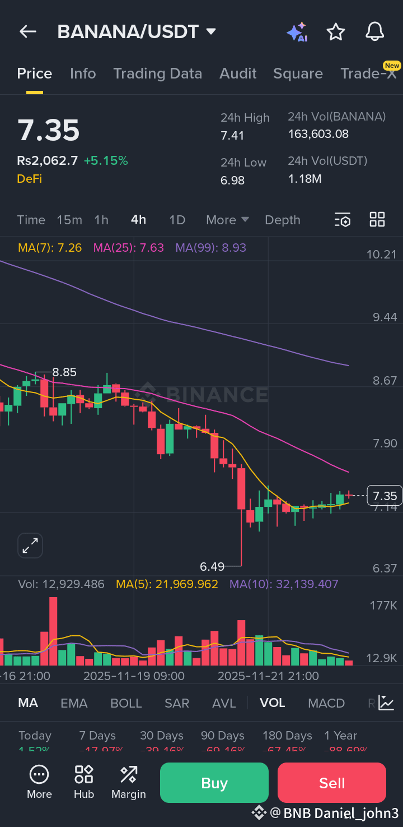This screenshot has height=827, width=403.
Task: Tap the Vol: 12,929.486 readout
Action: pos(61,584)
